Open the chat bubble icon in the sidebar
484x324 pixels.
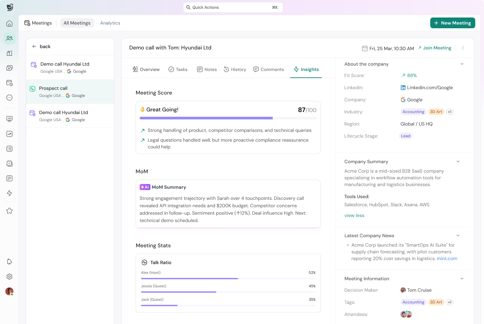coord(9,98)
